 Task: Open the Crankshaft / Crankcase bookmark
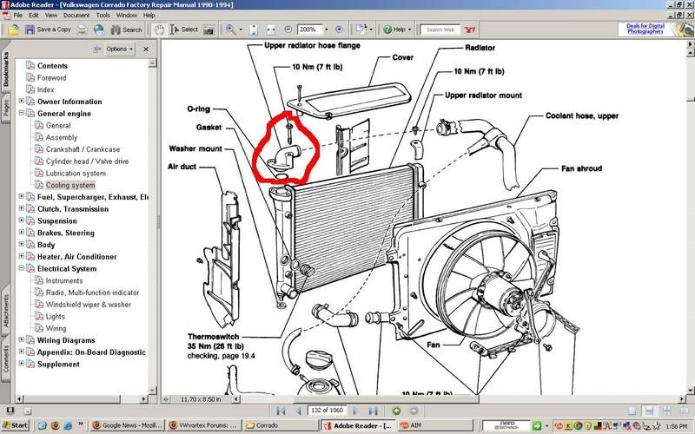tap(83, 149)
